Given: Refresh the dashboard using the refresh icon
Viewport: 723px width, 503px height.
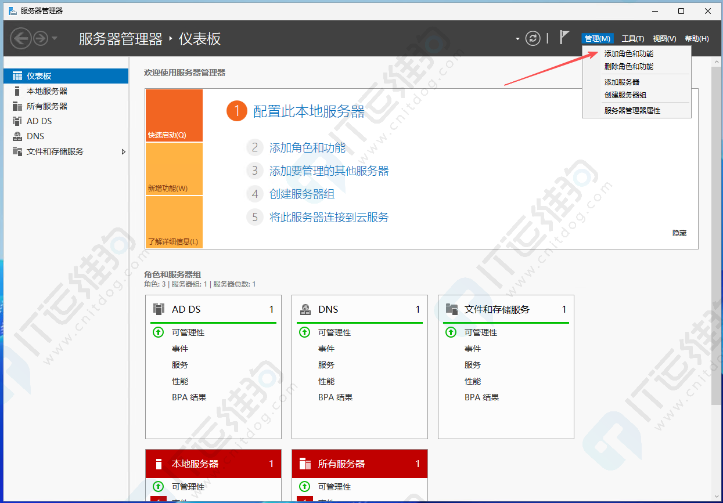Looking at the screenshot, I should 533,38.
